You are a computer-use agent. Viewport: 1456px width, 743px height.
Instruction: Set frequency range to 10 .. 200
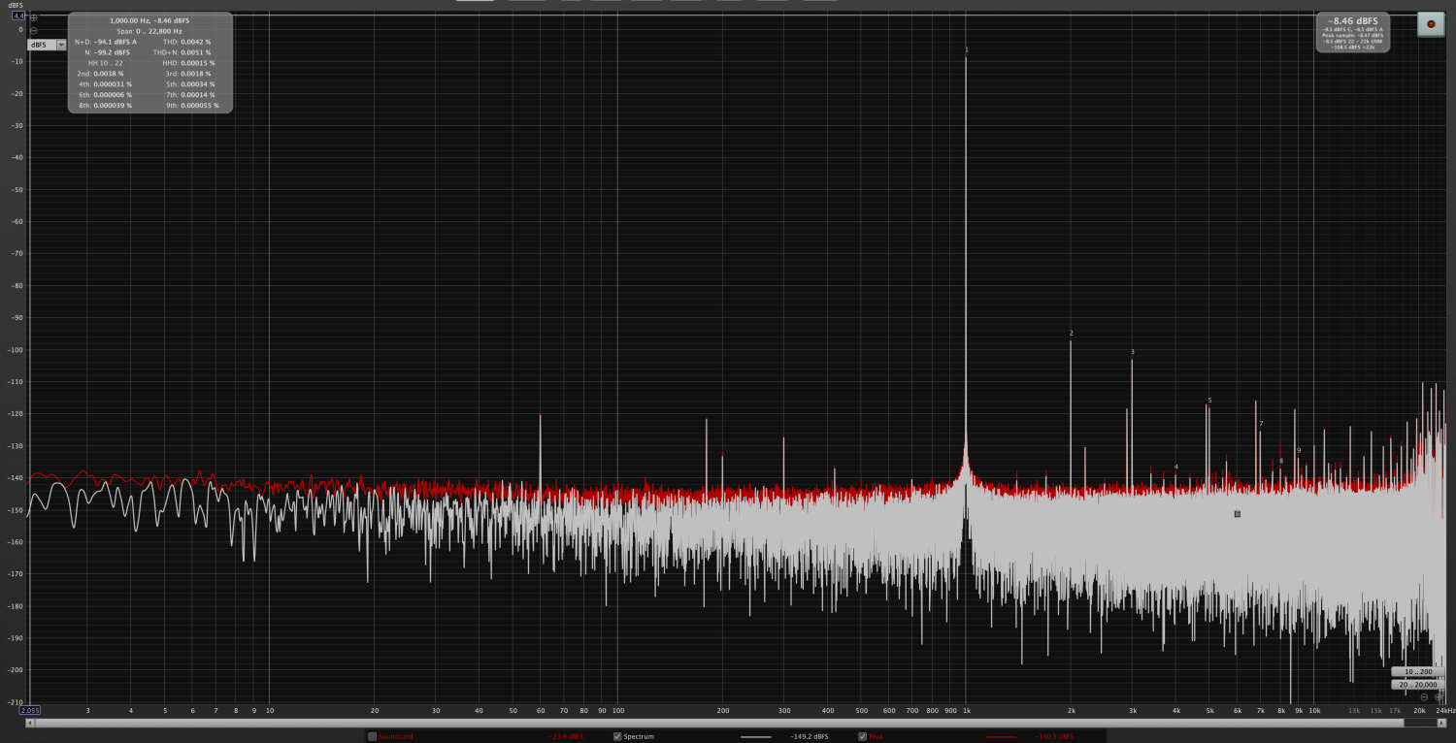coord(1418,671)
